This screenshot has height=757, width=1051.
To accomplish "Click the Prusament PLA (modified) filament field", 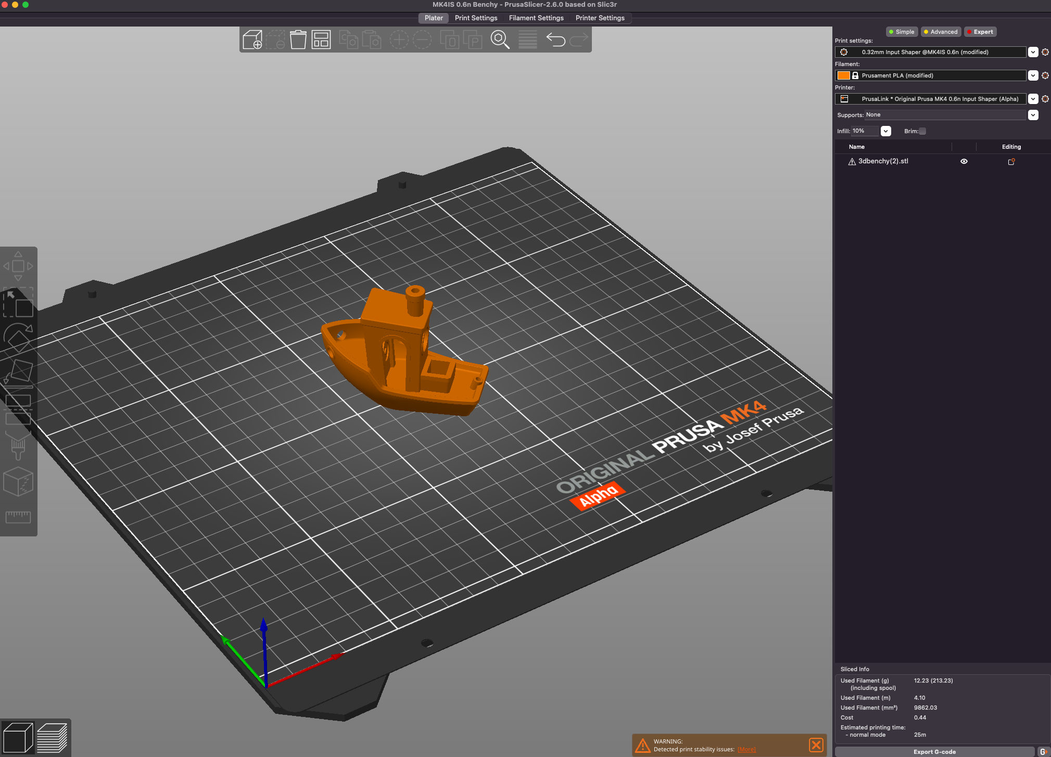I will click(931, 75).
